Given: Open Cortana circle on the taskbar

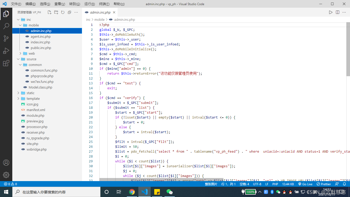Looking at the screenshot, I should (x=107, y=192).
